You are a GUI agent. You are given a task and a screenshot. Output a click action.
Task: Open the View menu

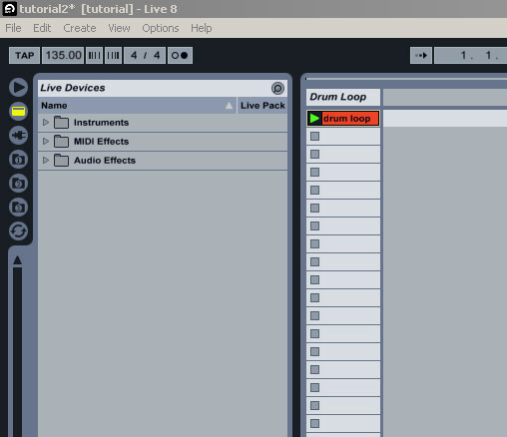point(119,28)
